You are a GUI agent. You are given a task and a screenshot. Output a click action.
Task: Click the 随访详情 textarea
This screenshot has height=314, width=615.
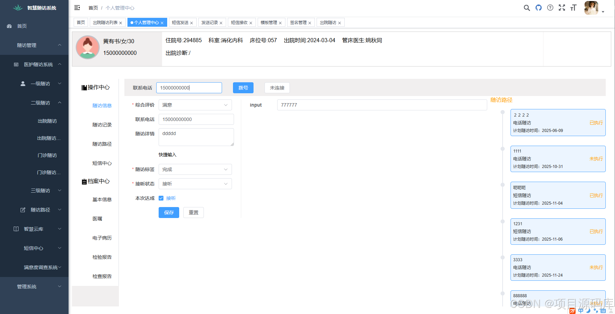click(196, 137)
